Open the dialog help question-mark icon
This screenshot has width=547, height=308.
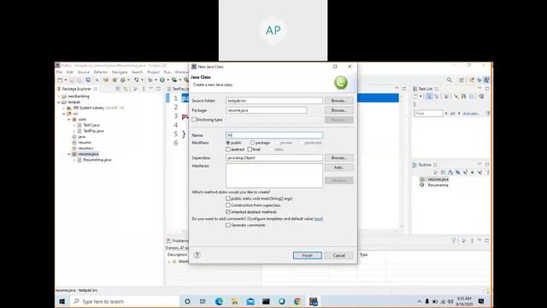[x=197, y=255]
